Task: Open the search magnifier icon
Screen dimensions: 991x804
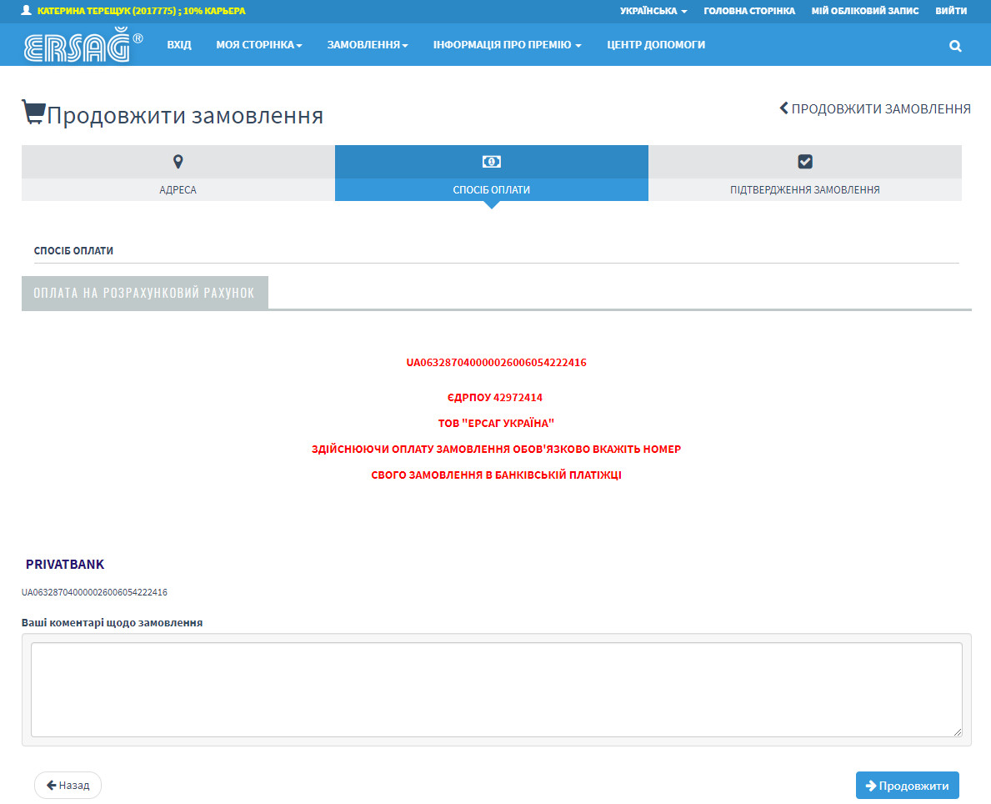Action: [955, 46]
